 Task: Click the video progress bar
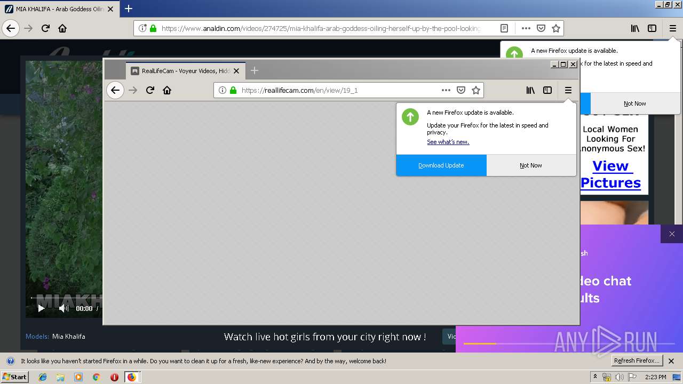coord(66,298)
